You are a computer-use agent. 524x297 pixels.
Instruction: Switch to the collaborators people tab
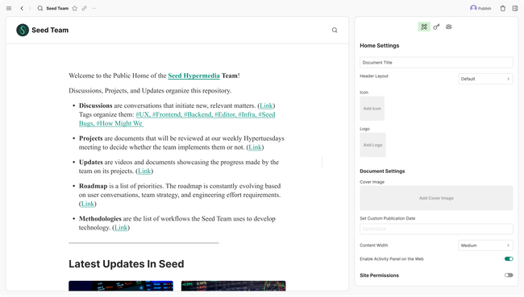pos(449,27)
